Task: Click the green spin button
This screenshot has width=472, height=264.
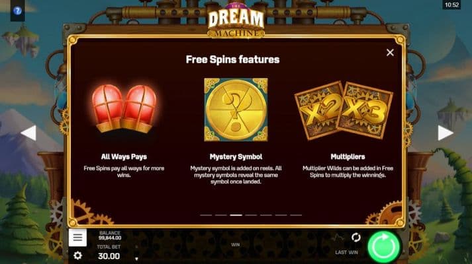Action: (384, 246)
